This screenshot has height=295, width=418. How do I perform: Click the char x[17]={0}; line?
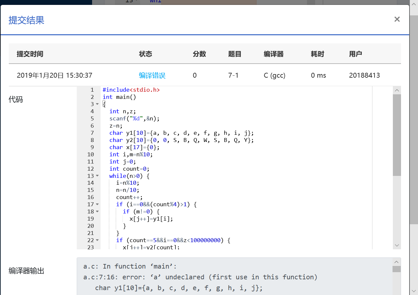(x=135, y=147)
